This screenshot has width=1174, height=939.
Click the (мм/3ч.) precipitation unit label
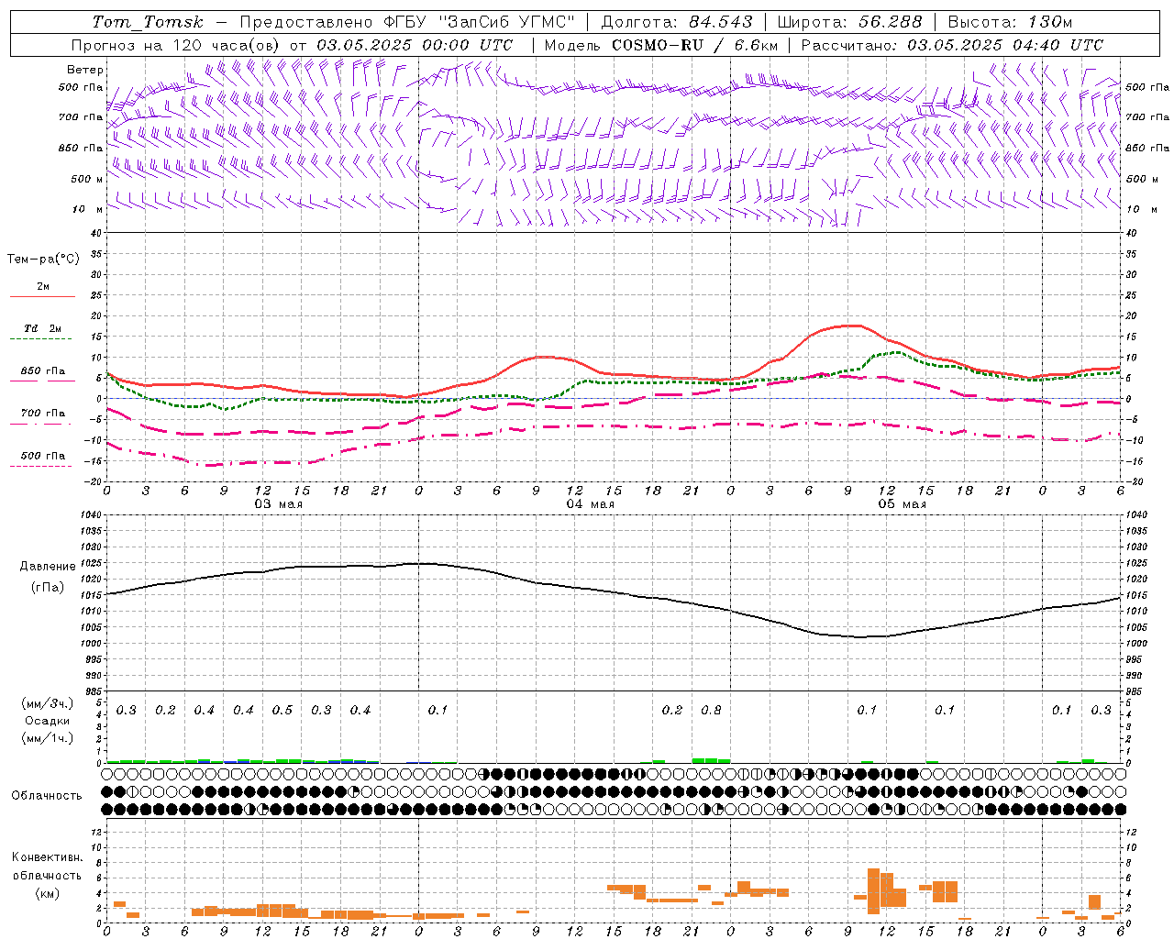point(47,703)
